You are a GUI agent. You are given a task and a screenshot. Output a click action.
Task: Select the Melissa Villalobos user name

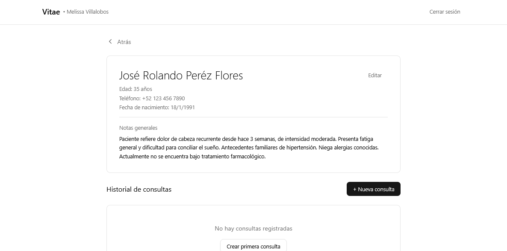pyautogui.click(x=87, y=12)
